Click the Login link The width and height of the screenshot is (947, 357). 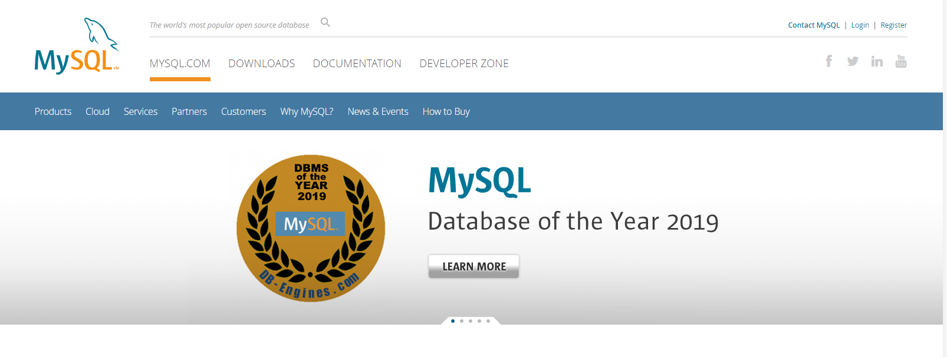click(860, 25)
